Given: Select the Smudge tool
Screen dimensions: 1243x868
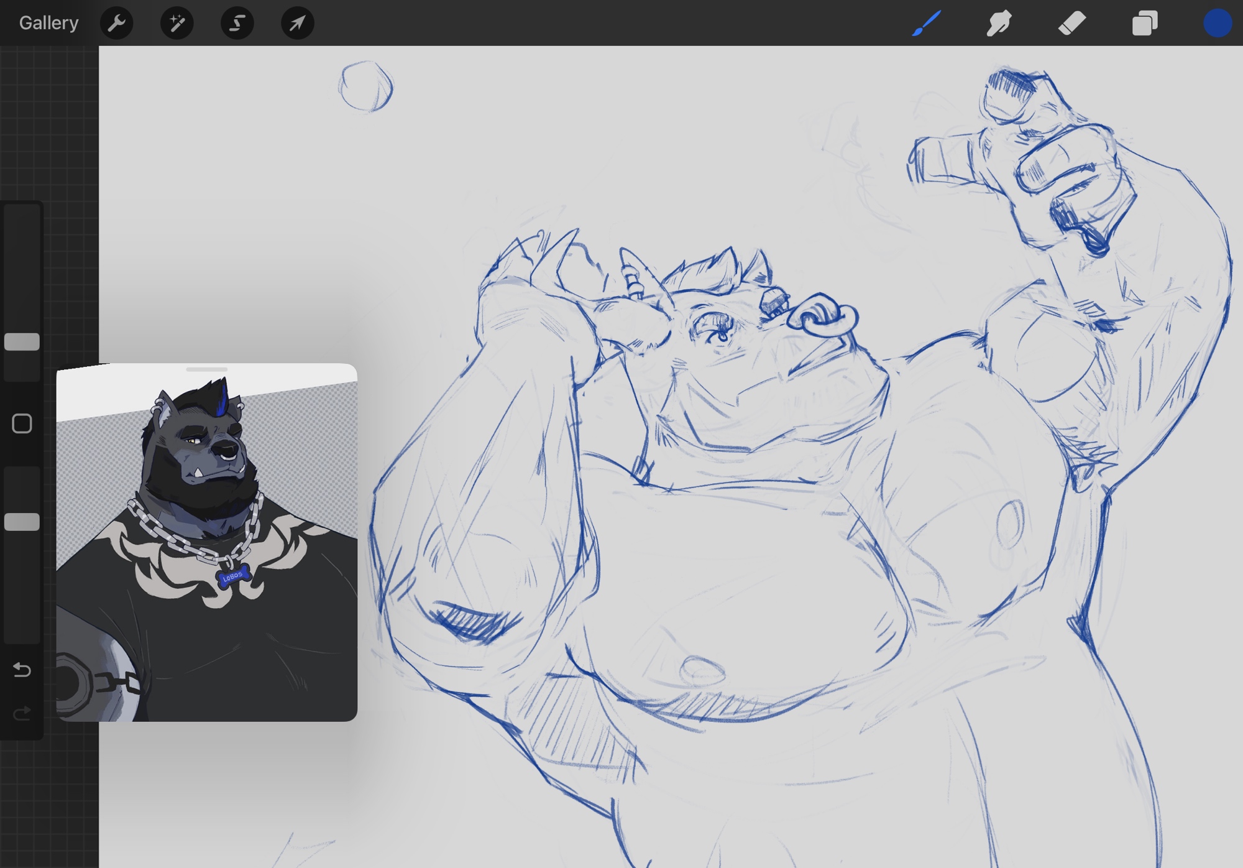Looking at the screenshot, I should pos(999,23).
